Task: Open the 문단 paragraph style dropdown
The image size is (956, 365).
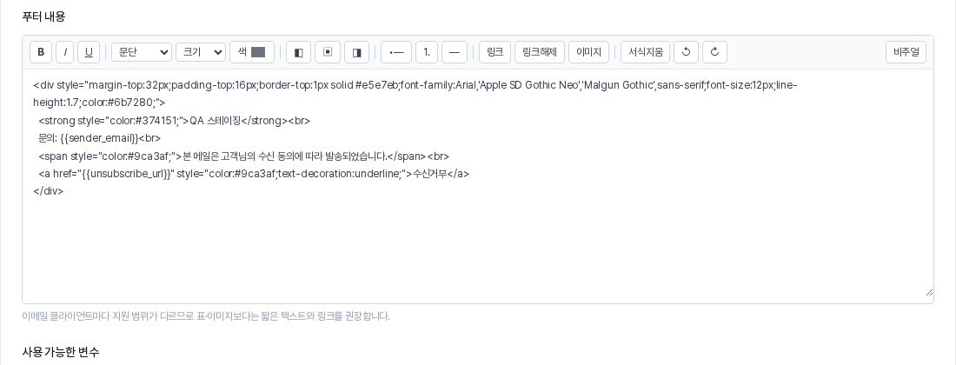Action: point(142,52)
